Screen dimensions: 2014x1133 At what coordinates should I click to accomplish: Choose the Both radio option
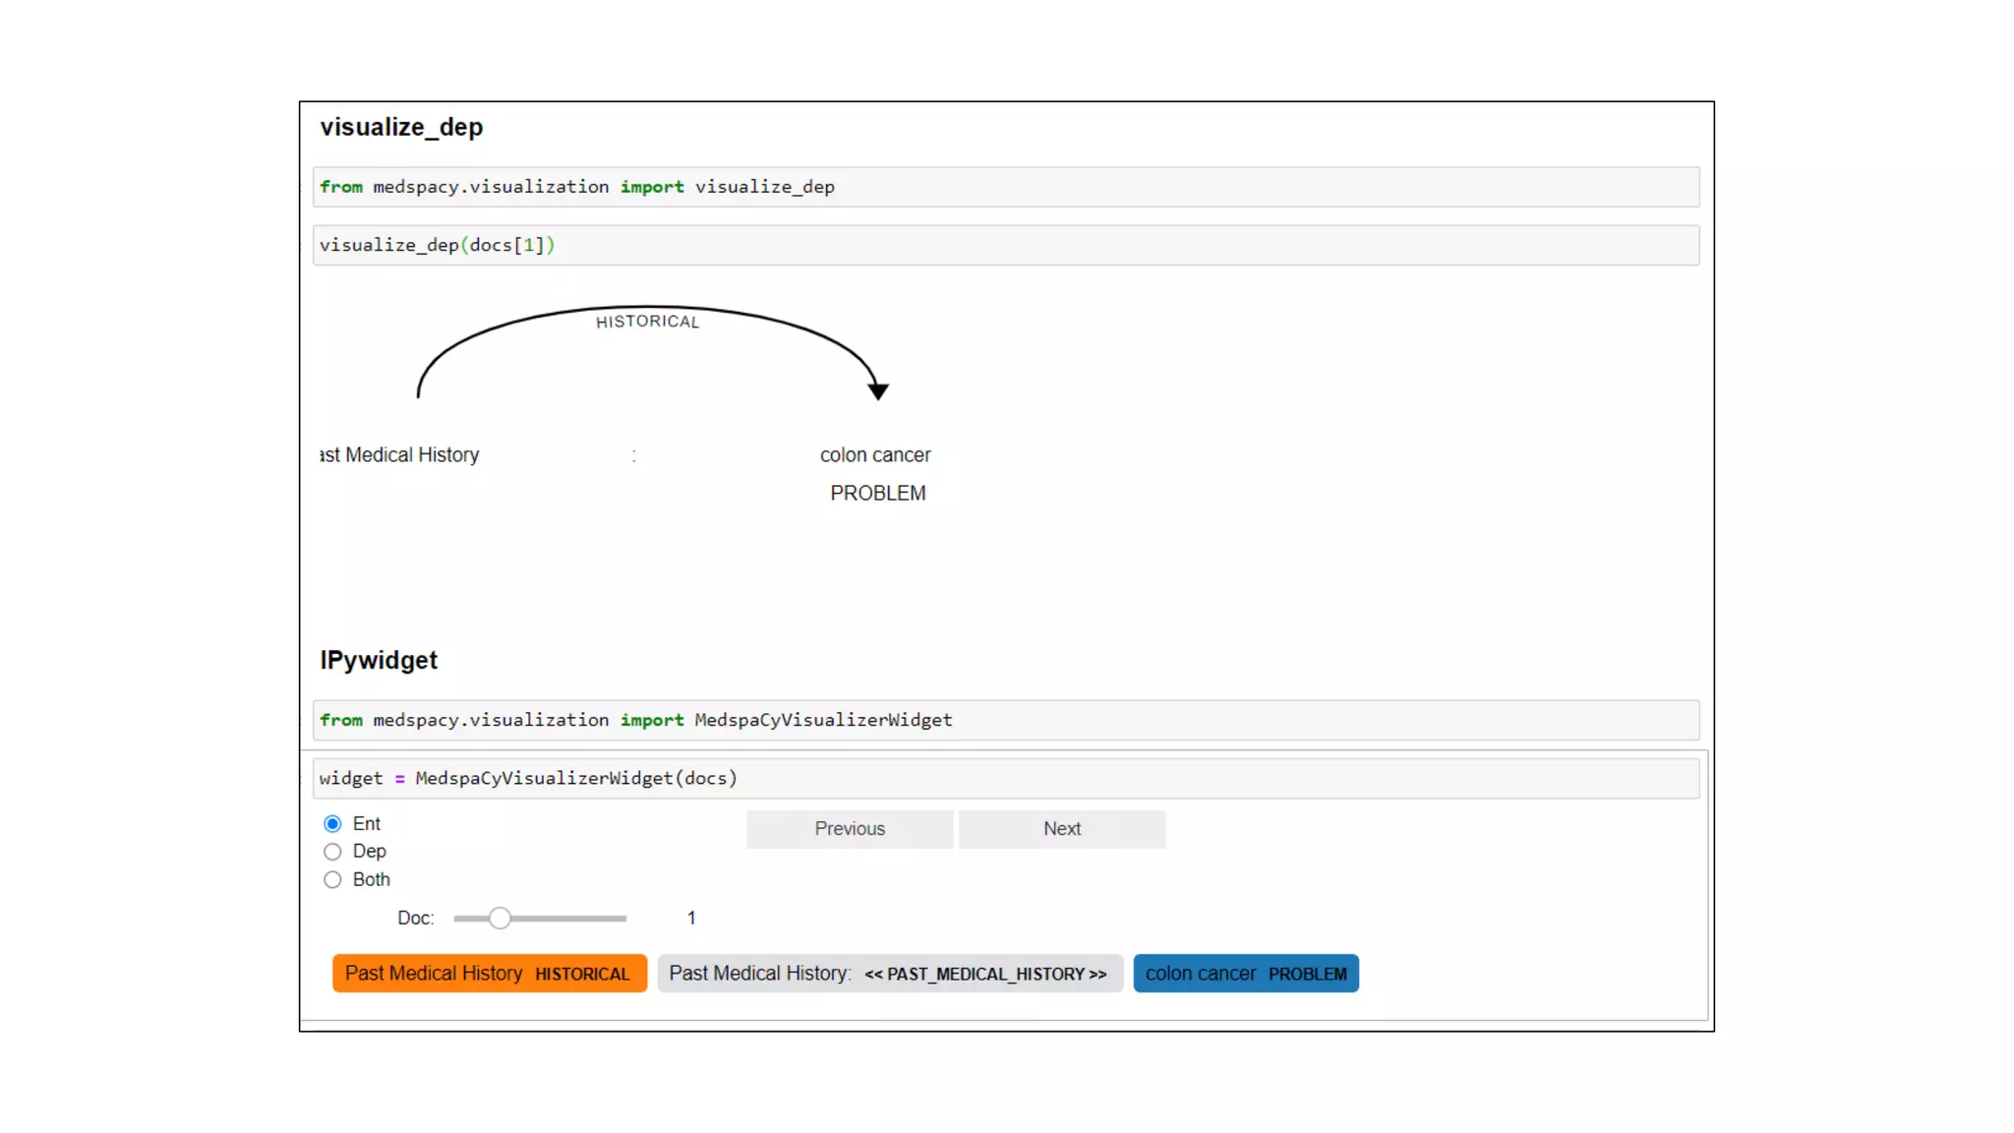click(x=332, y=879)
